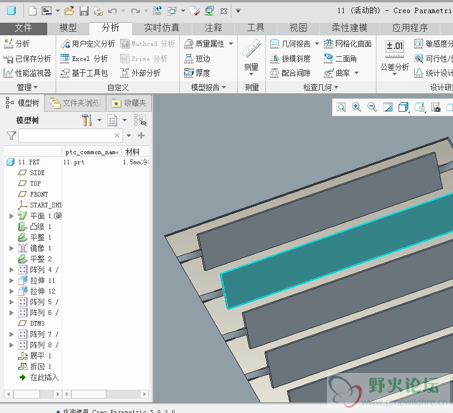
Task: Expand 拉伸 11 feature node
Action: (x=11, y=281)
